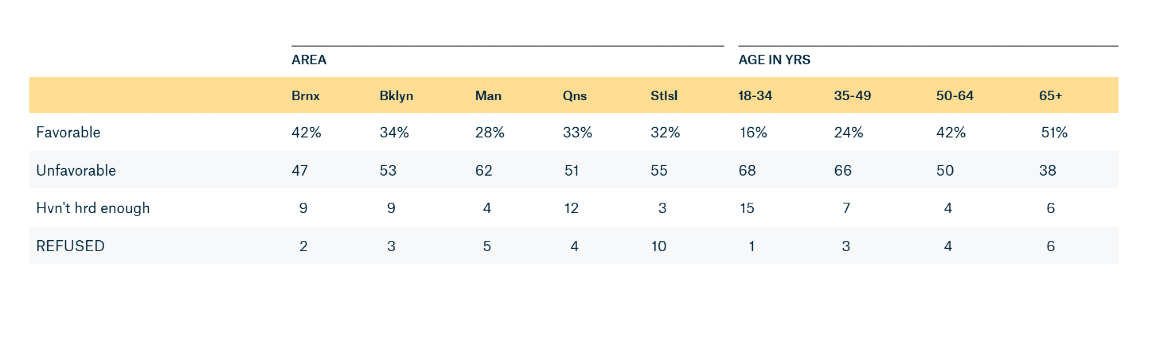Viewport: 1152px width, 337px height.
Task: Click the 50-64 age column header
Action: coord(954,96)
